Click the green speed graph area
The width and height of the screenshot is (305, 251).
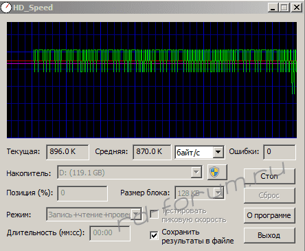pyautogui.click(x=152, y=80)
